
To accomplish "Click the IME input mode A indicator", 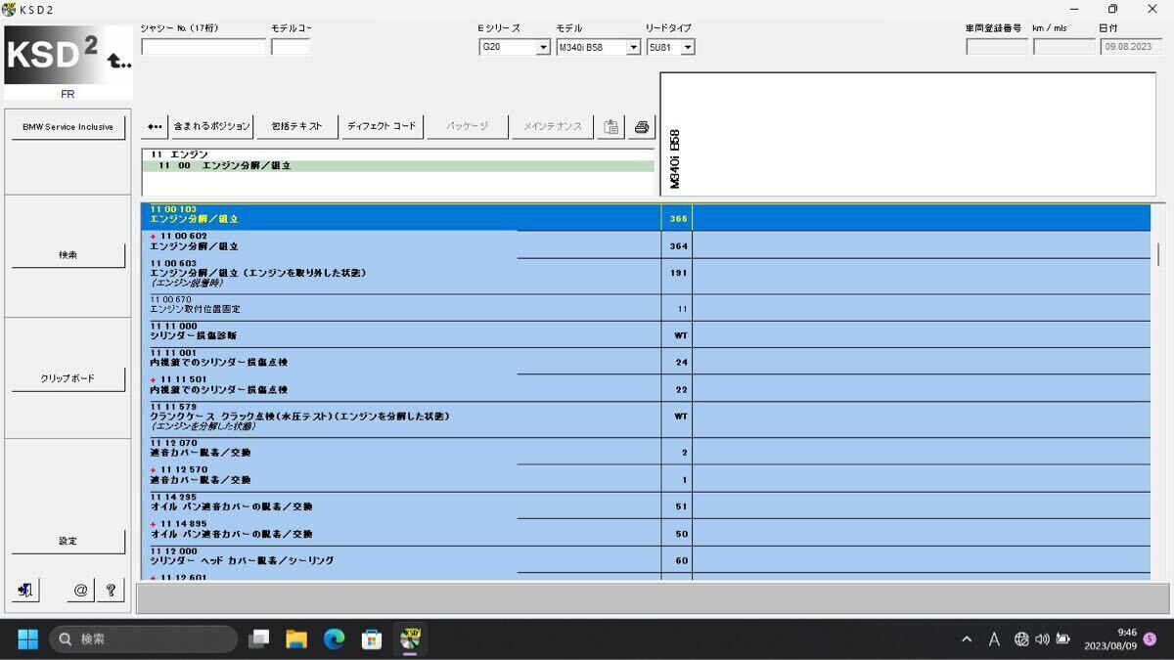I will click(994, 639).
